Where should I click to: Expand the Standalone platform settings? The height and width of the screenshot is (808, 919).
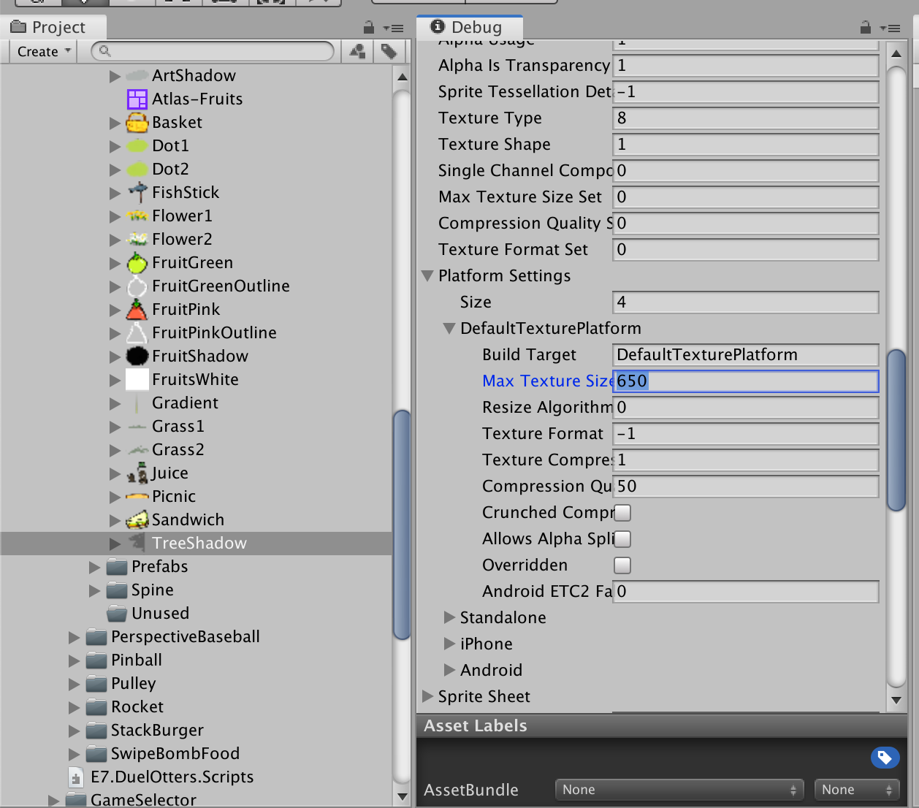450,618
